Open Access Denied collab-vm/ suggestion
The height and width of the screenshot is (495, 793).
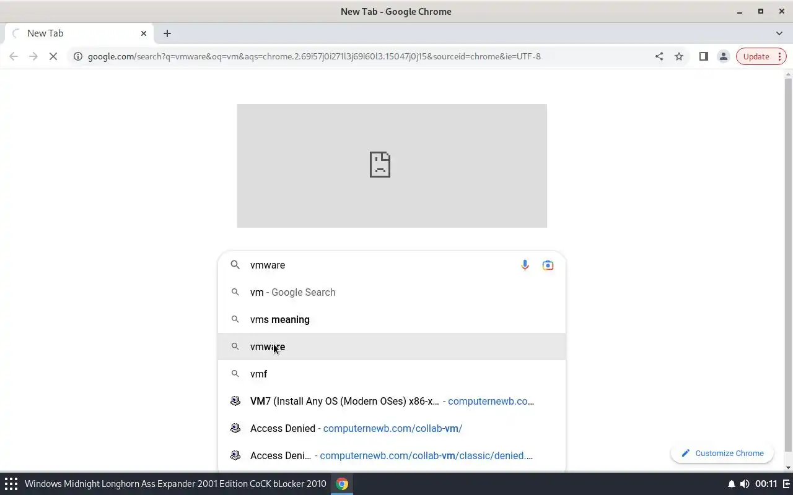pyautogui.click(x=392, y=428)
